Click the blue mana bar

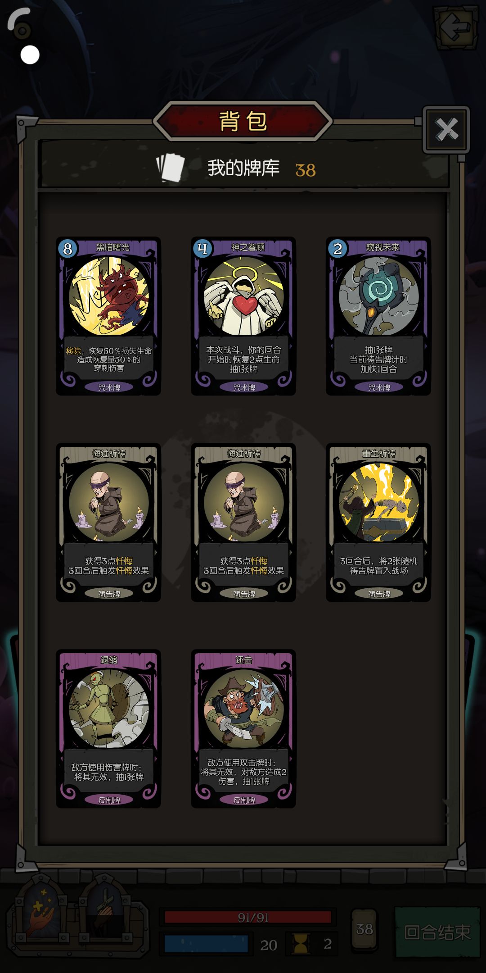206,944
